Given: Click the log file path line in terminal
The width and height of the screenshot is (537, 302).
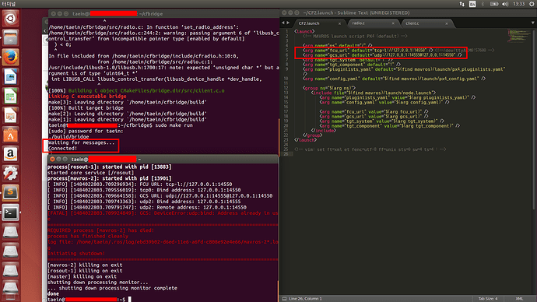Looking at the screenshot, I should click(x=163, y=242).
